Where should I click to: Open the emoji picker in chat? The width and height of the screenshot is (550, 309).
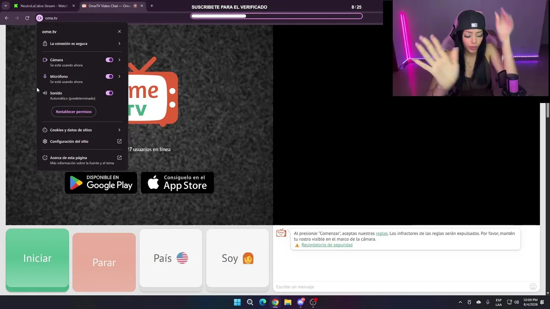(533, 287)
